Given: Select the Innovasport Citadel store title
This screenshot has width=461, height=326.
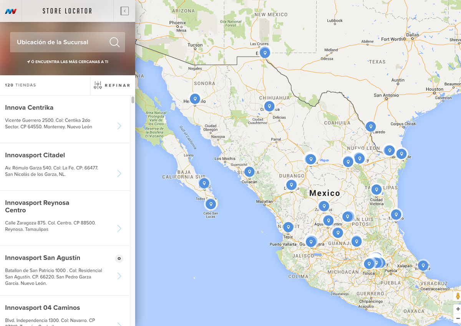Looking at the screenshot, I should (x=35, y=155).
